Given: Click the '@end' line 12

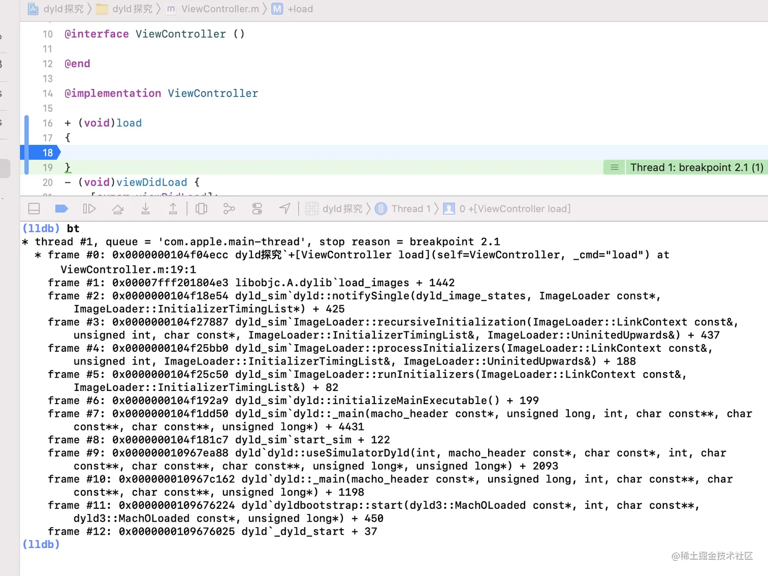Looking at the screenshot, I should 77,64.
